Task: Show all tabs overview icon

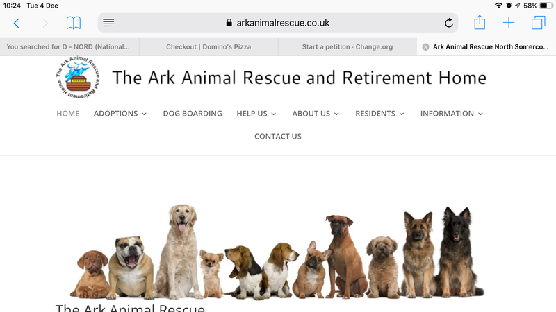Action: [x=538, y=23]
